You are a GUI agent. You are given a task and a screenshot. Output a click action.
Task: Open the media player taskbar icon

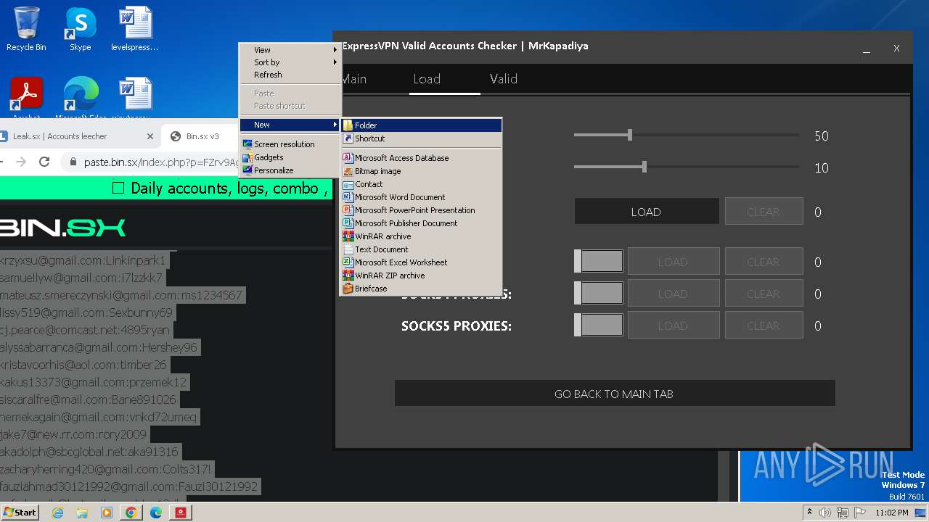(x=107, y=513)
